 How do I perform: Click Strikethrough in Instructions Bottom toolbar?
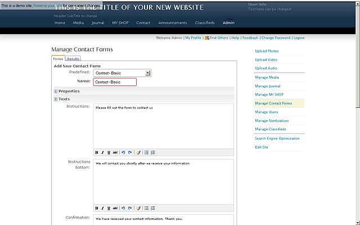115,208
